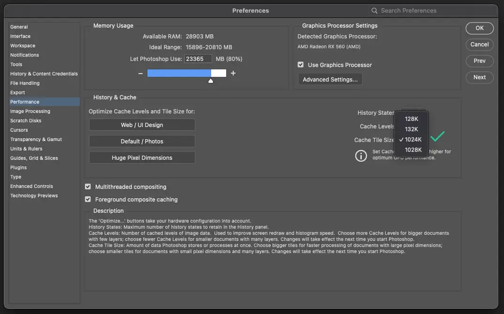This screenshot has height=314, width=504.
Task: Go to Export preferences
Action: (x=45, y=92)
